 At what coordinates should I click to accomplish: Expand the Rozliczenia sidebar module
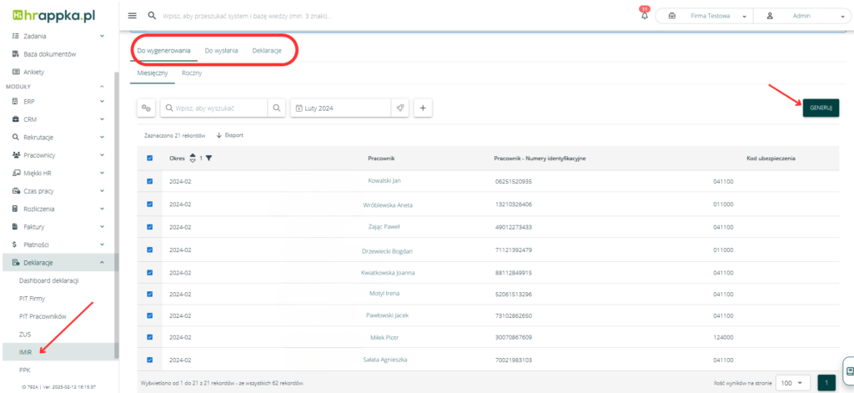click(58, 209)
